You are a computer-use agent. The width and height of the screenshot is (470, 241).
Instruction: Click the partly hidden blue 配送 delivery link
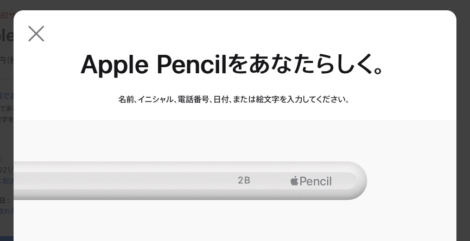click(7, 181)
